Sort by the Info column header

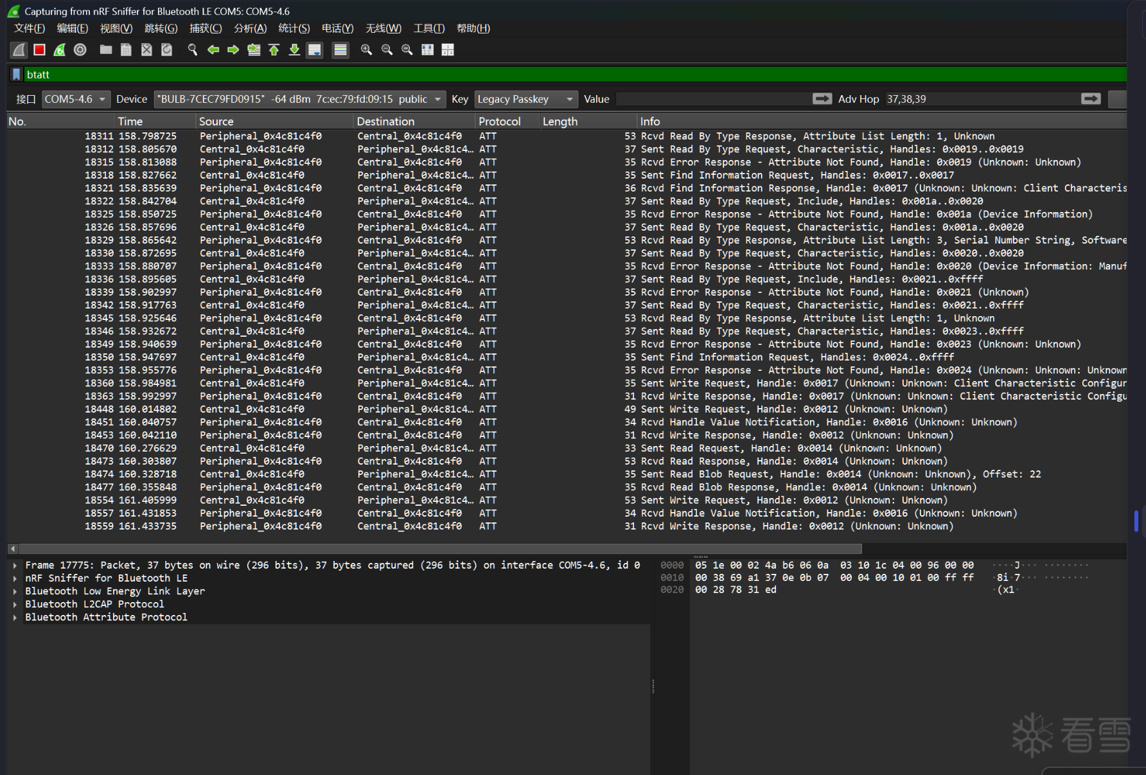tap(883, 121)
